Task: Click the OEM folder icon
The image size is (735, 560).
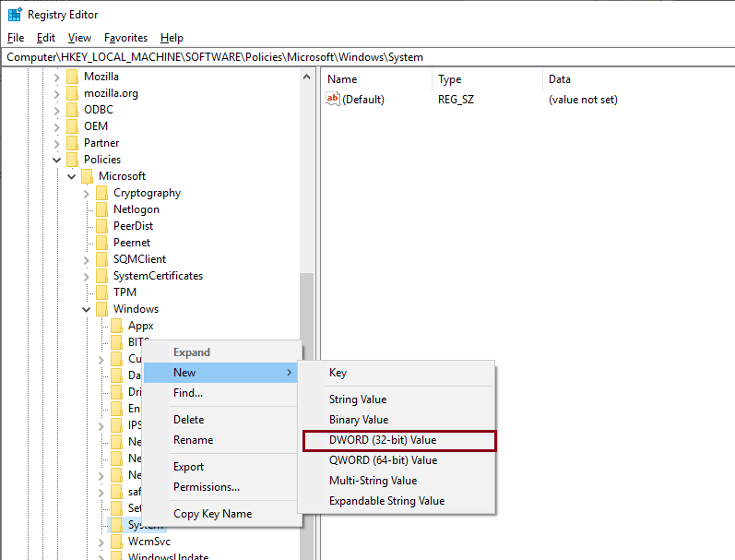Action: click(72, 126)
